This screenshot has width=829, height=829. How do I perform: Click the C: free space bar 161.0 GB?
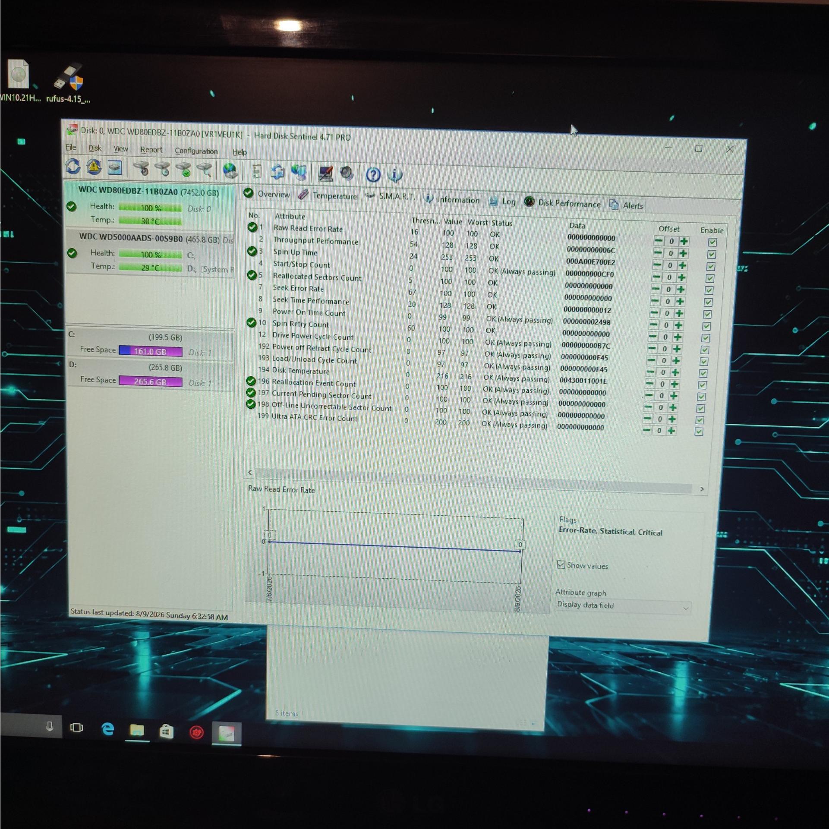pos(151,351)
